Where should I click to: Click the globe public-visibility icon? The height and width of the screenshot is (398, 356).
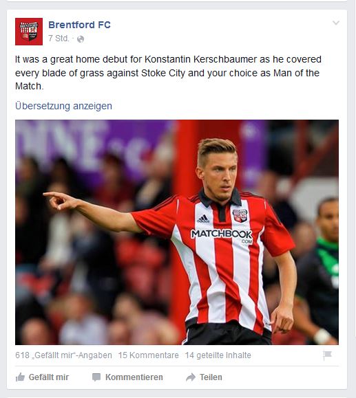81,39
